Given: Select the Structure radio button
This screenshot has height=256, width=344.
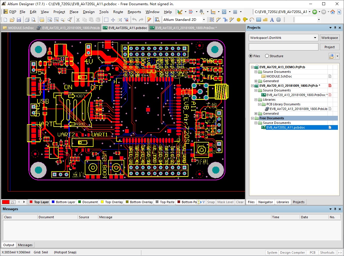Looking at the screenshot, I should (267, 56).
